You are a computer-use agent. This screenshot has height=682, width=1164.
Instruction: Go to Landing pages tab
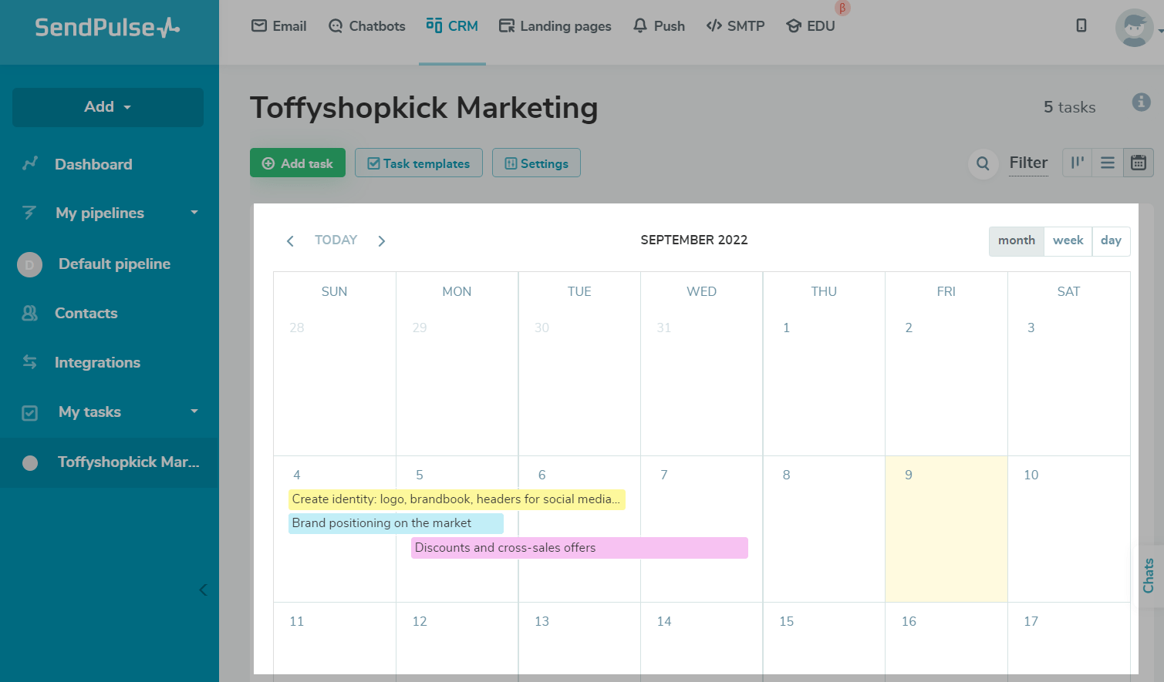click(x=555, y=26)
